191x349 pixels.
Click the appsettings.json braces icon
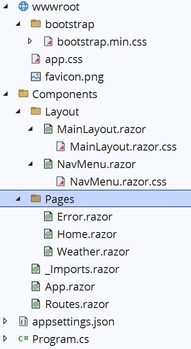tap(23, 321)
